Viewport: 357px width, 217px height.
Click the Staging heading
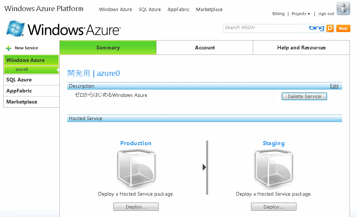pyautogui.click(x=274, y=143)
